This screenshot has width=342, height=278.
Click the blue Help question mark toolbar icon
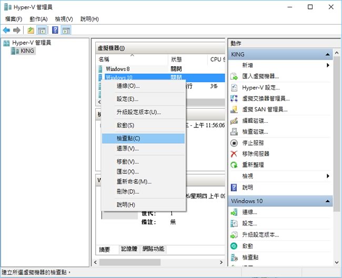tap(55, 30)
